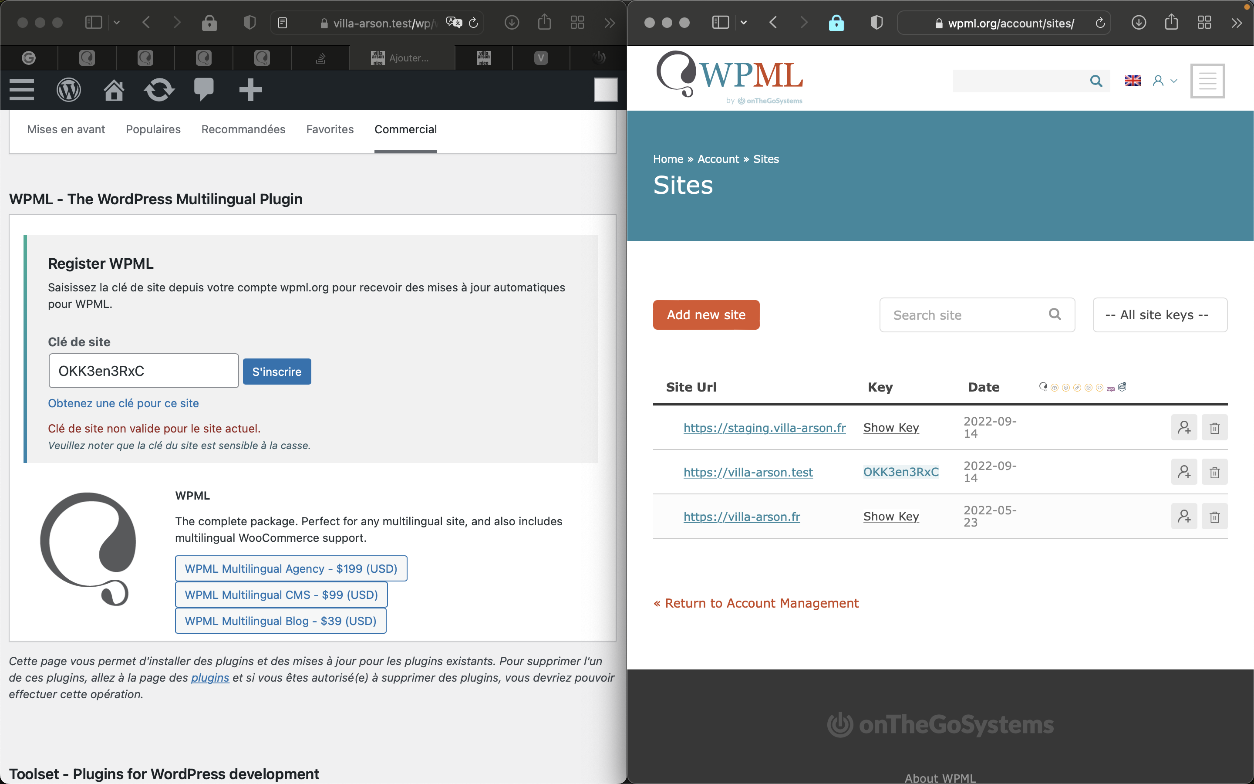
Task: Show more toolbar items in right Safari
Action: pyautogui.click(x=1237, y=23)
